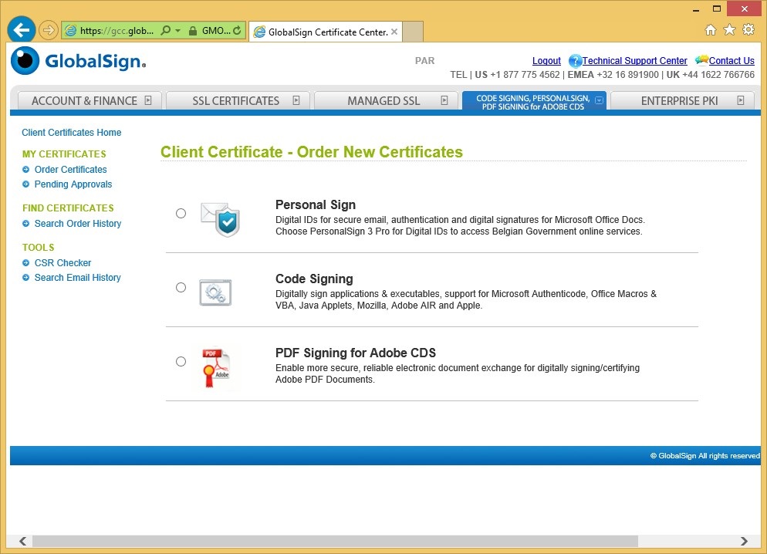The width and height of the screenshot is (767, 554).
Task: Open the Order Certificates link
Action: (x=70, y=170)
